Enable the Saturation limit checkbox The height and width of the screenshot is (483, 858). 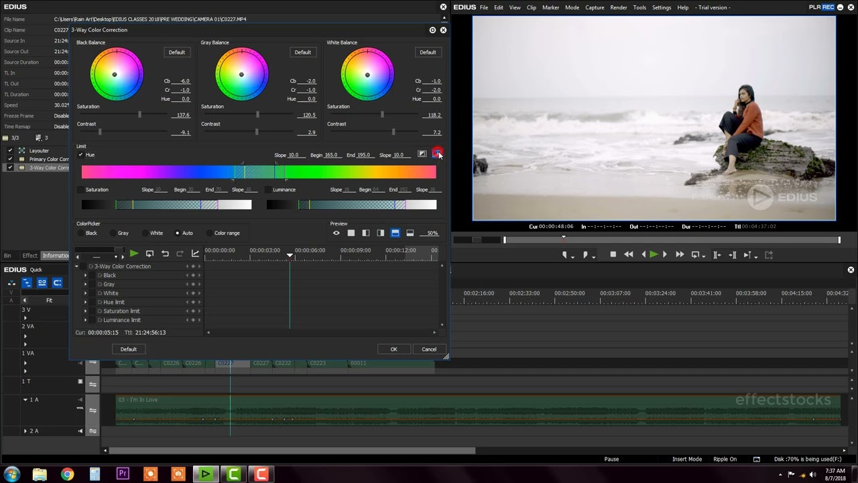(x=81, y=190)
